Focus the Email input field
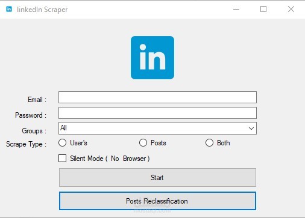Viewport: 305px width, 218px height. [x=157, y=97]
